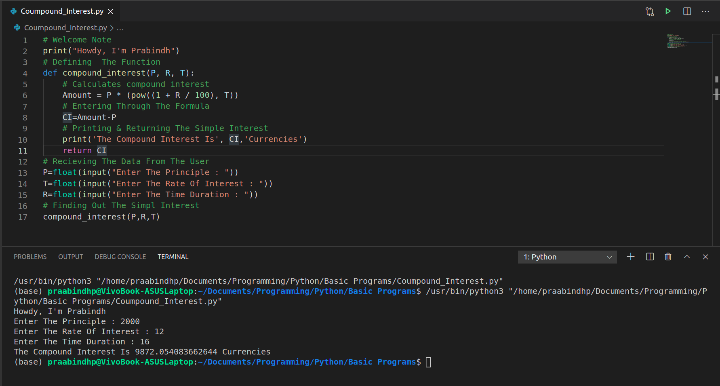Maximize the panel with the chevron icon
720x386 pixels.
click(687, 257)
